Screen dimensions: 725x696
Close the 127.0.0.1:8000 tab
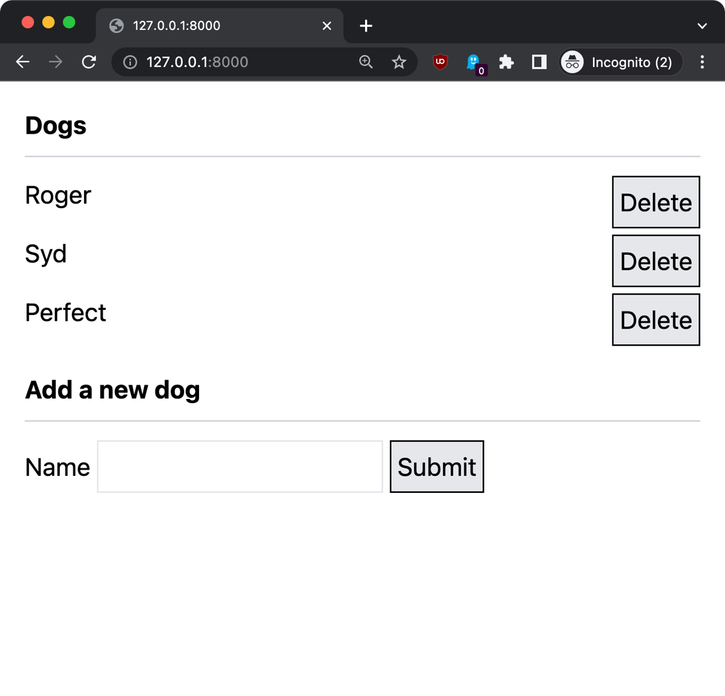click(x=327, y=26)
